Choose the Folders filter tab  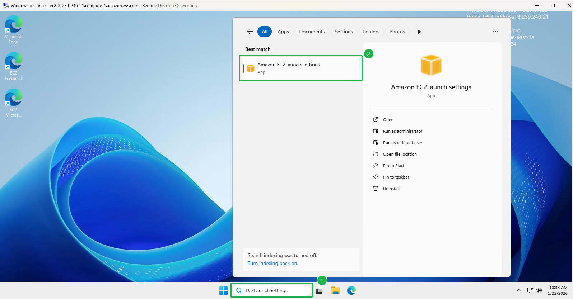coord(371,32)
